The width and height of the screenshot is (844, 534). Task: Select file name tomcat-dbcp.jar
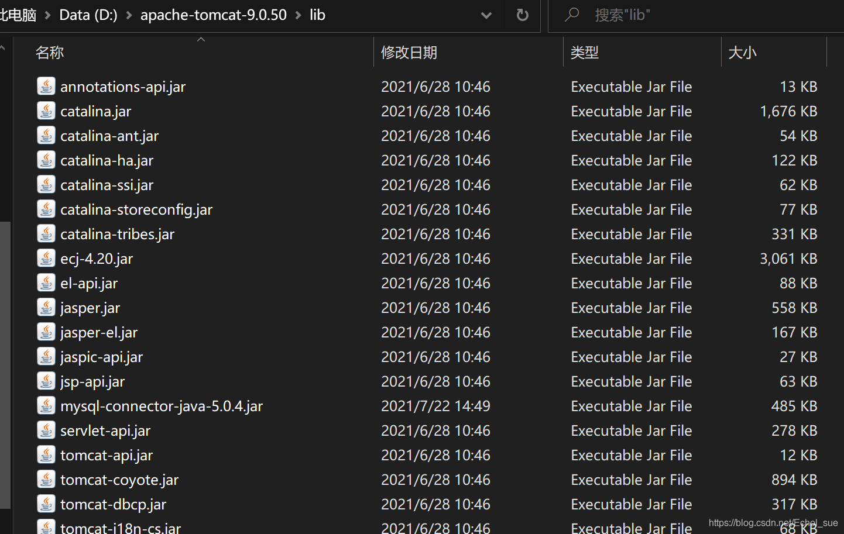click(x=114, y=504)
